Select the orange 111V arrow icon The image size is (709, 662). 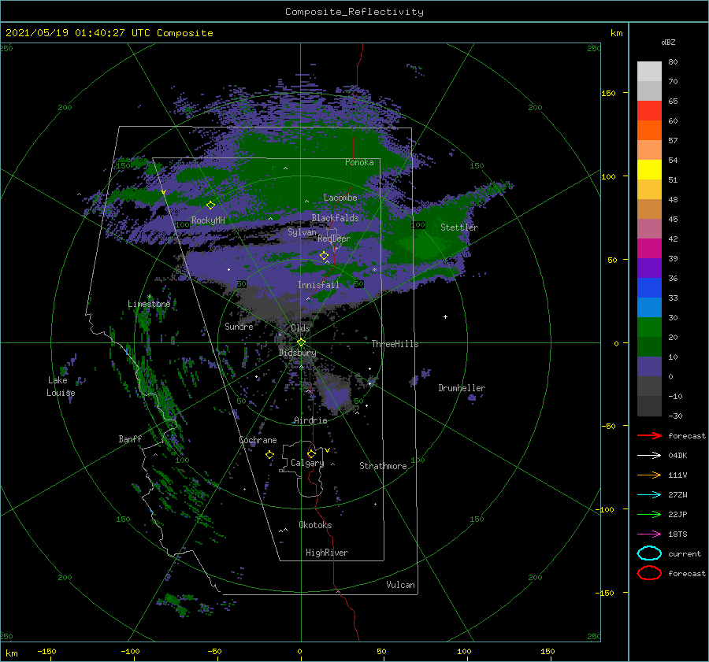(x=649, y=475)
